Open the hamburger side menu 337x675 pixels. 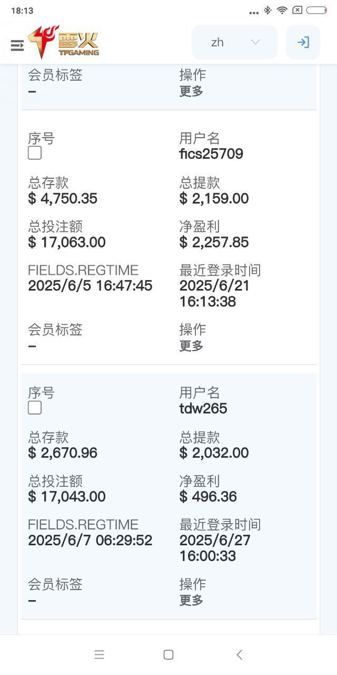[x=17, y=45]
